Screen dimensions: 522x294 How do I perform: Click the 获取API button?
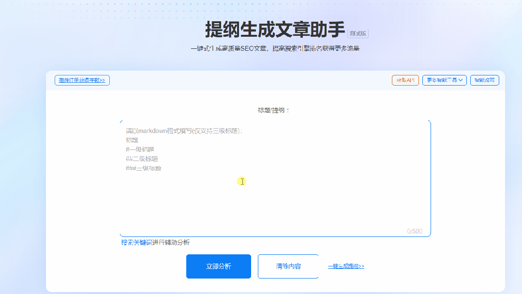click(405, 80)
